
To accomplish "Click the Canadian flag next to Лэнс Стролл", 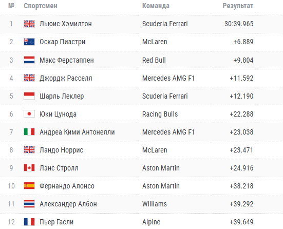I will click(x=29, y=168).
